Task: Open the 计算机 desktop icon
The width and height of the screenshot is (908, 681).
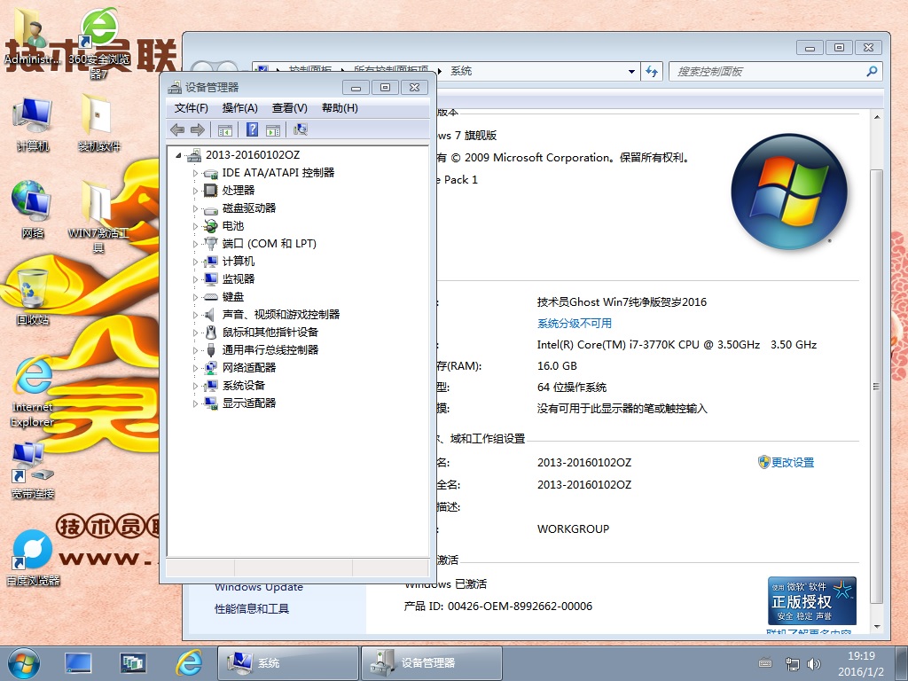Action: (33, 125)
